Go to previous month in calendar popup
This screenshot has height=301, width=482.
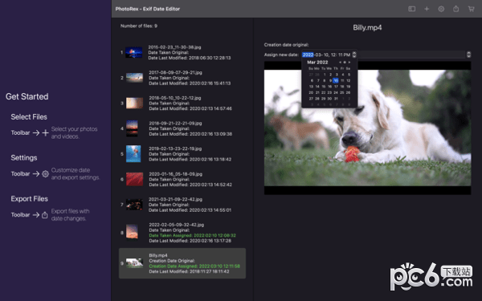click(340, 63)
